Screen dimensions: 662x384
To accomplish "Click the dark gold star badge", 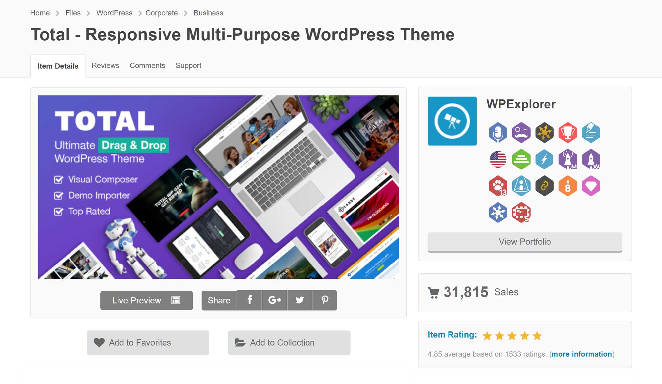I will [544, 133].
